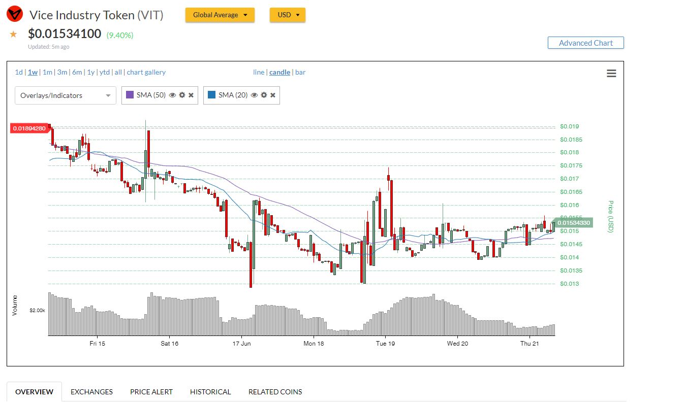Viewport: 684px width, 405px height.
Task: Open the USD currency dropdown
Action: pyautogui.click(x=288, y=15)
